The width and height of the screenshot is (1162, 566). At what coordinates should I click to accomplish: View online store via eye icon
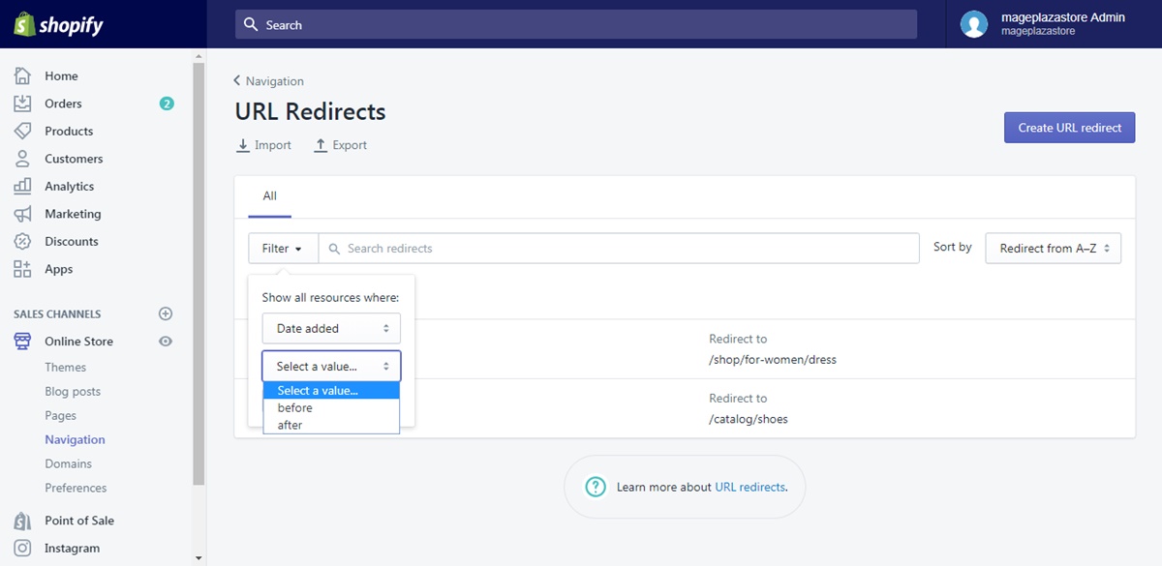(x=166, y=342)
